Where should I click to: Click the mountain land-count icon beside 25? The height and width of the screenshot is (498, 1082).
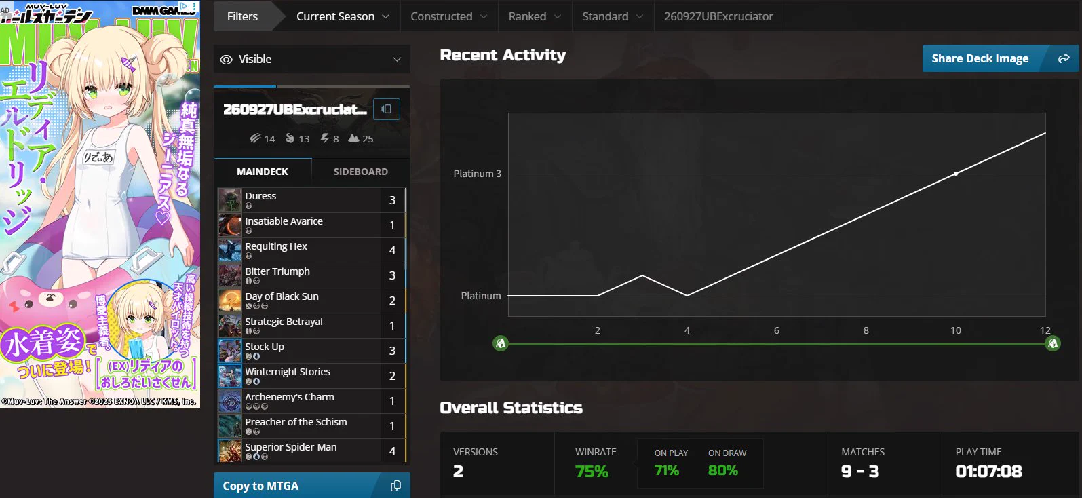[353, 138]
